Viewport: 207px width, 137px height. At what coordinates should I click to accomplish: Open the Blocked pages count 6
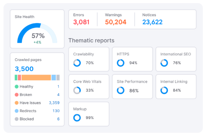58,119
